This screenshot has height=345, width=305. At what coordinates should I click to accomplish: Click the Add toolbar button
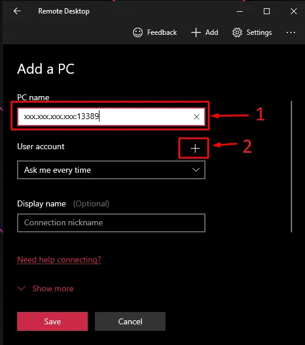pos(204,32)
